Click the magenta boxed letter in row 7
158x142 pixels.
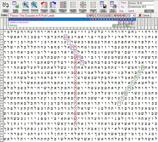82,62
